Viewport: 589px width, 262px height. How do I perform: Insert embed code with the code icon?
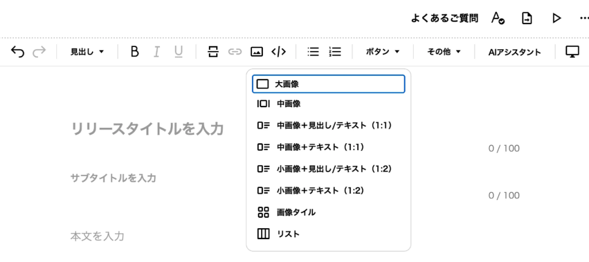[x=278, y=52]
